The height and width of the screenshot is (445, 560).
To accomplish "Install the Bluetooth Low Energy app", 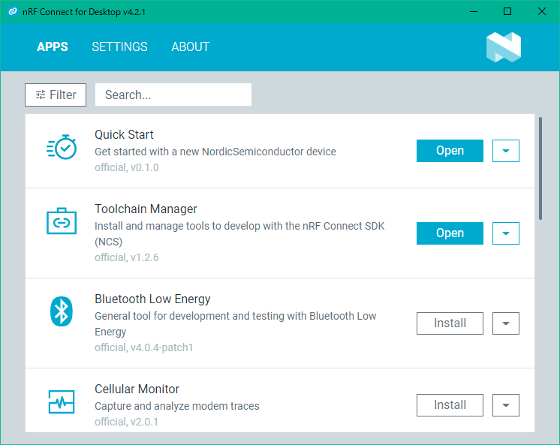I will 450,323.
